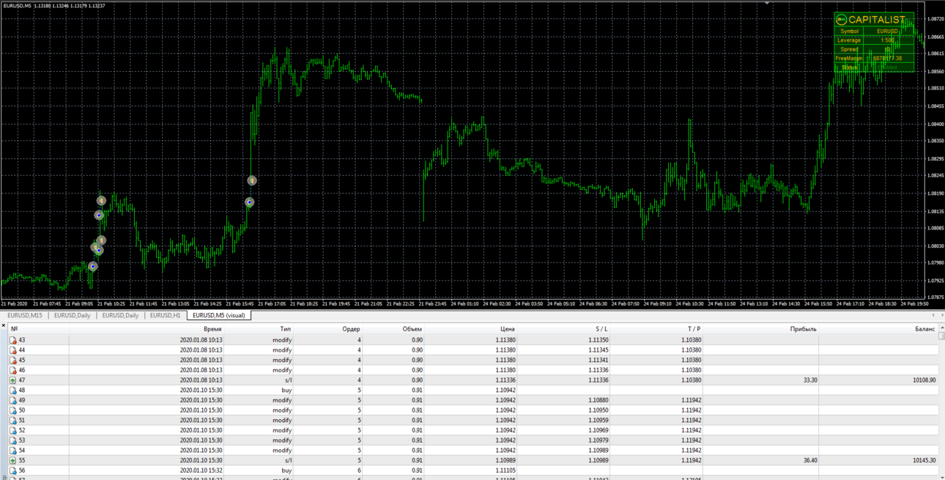Click the profit value 33.30
Viewport: 945px width, 480px height.
pyautogui.click(x=809, y=380)
